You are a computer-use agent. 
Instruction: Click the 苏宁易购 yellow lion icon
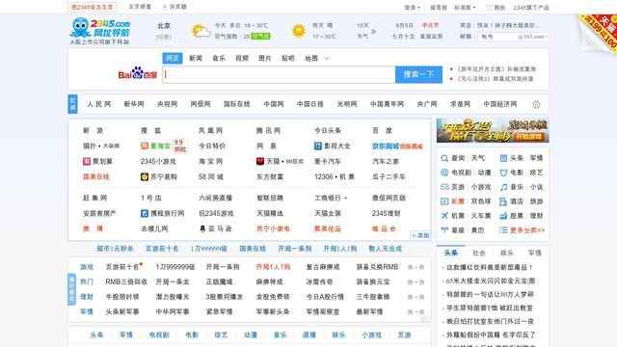point(145,177)
